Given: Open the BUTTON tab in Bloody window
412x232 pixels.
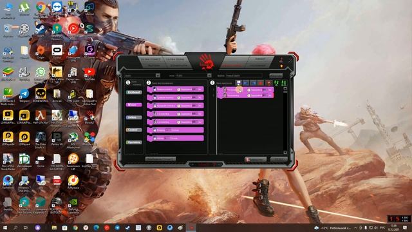Looking at the screenshot, I should click(x=154, y=65).
